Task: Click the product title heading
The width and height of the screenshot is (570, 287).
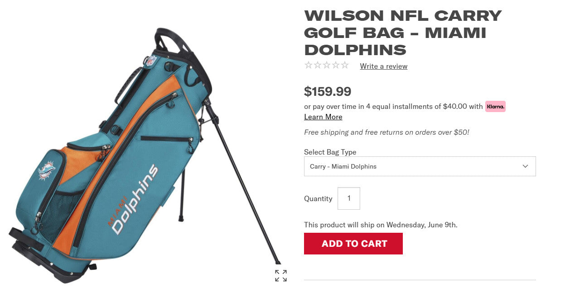Action: pos(403,33)
